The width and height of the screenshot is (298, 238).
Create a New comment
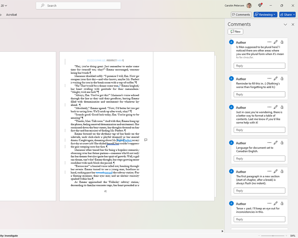point(235,32)
